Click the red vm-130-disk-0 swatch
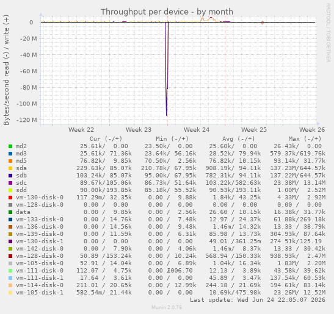334x314 pixels. coord(10,198)
